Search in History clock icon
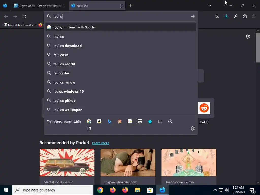 (x=170, y=121)
